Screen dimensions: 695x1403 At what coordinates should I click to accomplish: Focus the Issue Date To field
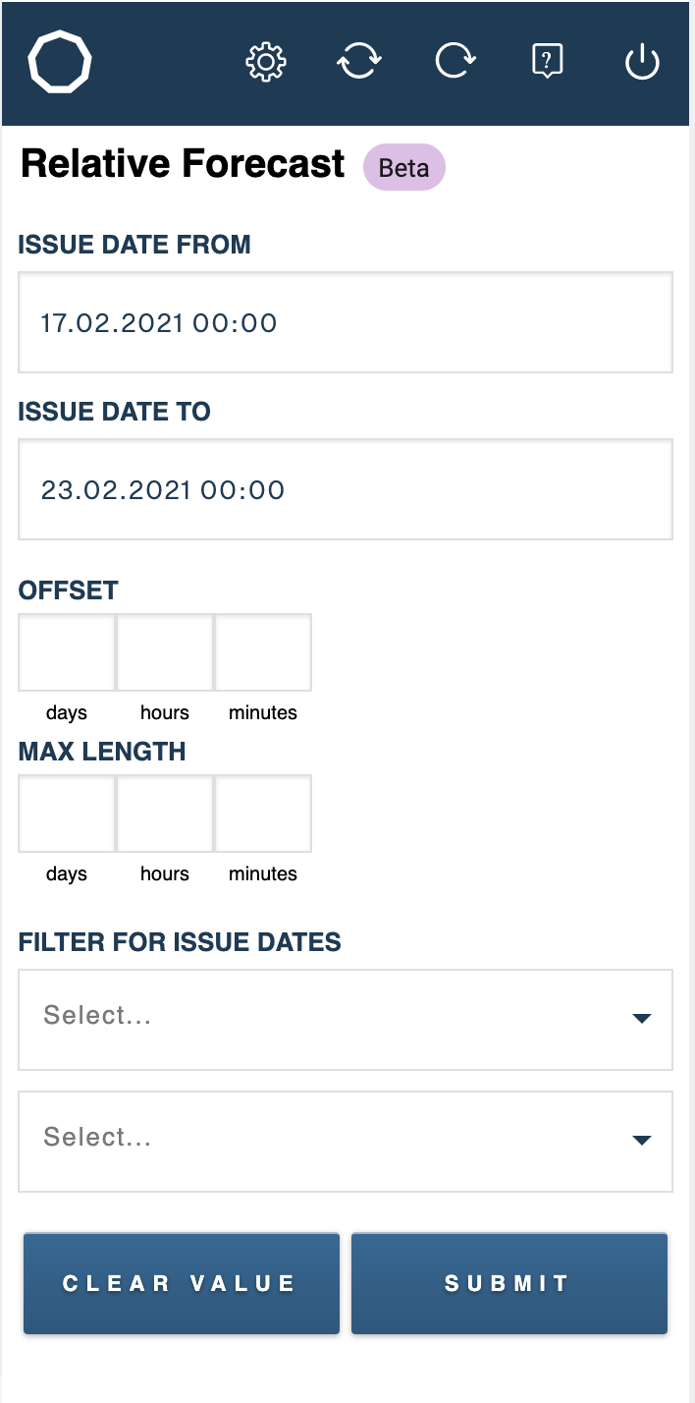346,489
